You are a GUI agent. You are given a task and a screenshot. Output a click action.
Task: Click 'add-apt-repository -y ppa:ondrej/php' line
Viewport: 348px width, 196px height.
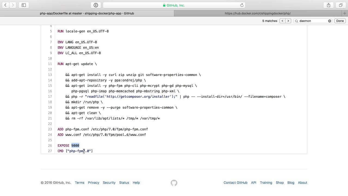[x=106, y=80]
